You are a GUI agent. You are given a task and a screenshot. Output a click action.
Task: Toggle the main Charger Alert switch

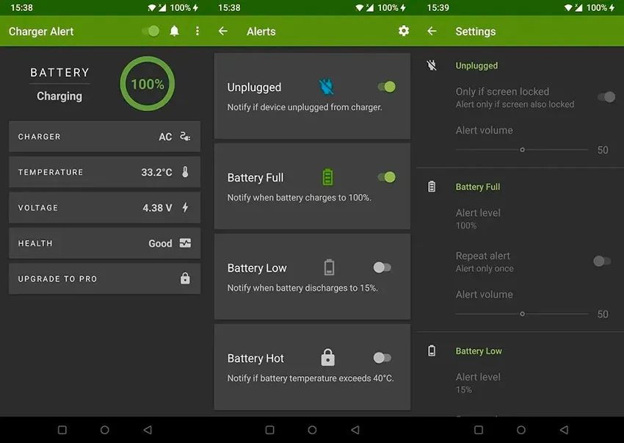click(150, 31)
